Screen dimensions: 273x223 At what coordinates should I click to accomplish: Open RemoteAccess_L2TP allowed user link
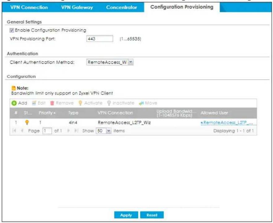228,123
